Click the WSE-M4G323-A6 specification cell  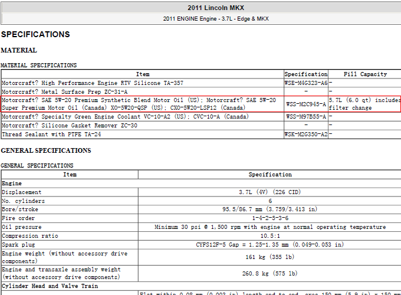(306, 83)
